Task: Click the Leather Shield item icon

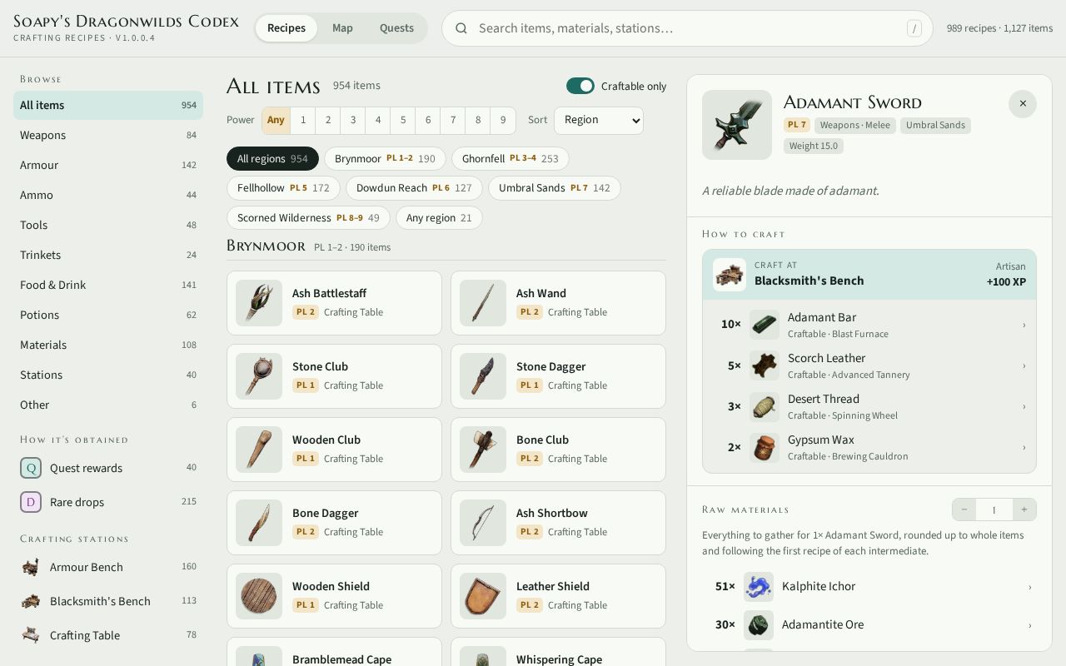Action: pyautogui.click(x=483, y=596)
